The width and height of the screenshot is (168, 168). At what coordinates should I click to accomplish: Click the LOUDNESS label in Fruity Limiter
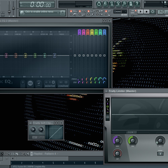click(131, 132)
